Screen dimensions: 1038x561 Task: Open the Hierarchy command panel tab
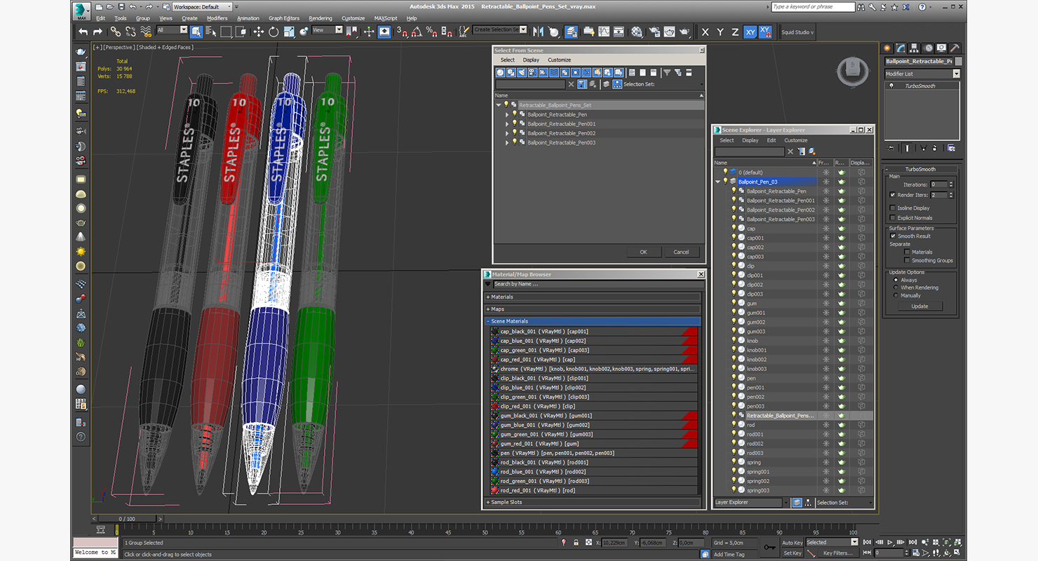point(915,48)
